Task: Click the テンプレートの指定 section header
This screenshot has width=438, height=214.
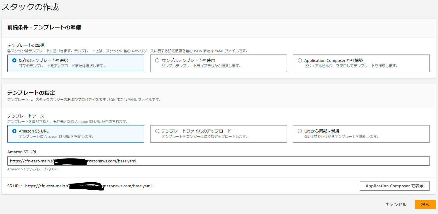Action: pyautogui.click(x=31, y=93)
